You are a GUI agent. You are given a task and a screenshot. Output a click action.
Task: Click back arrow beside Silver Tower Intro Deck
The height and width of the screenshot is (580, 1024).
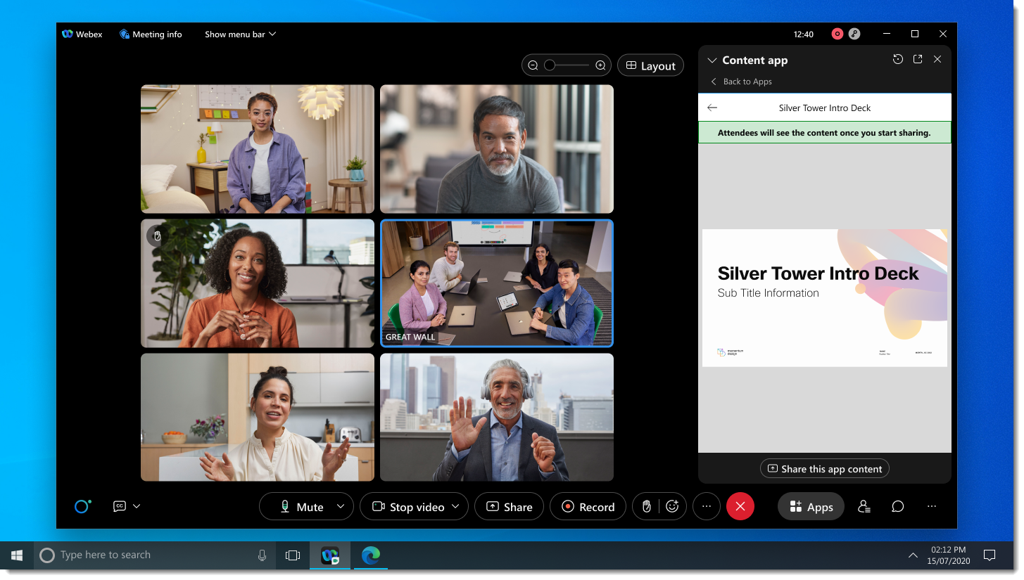(x=712, y=108)
